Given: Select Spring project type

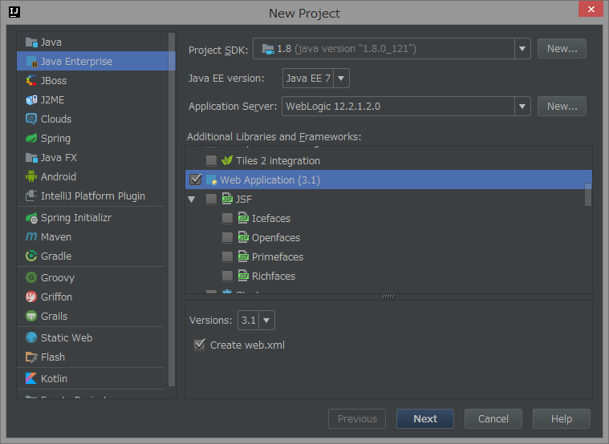Looking at the screenshot, I should [x=93, y=138].
